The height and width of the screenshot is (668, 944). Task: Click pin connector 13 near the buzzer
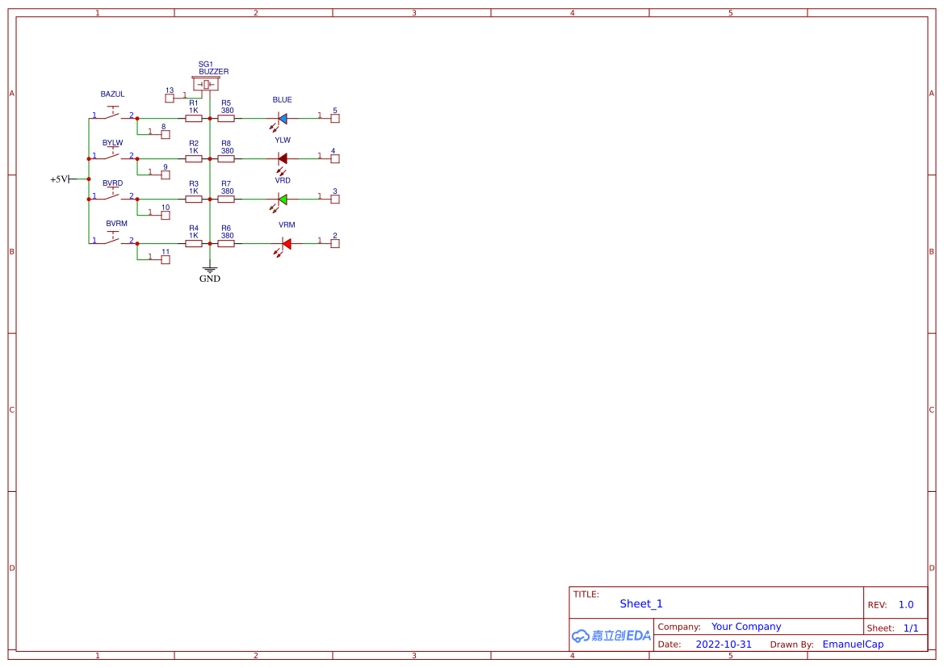pos(170,96)
